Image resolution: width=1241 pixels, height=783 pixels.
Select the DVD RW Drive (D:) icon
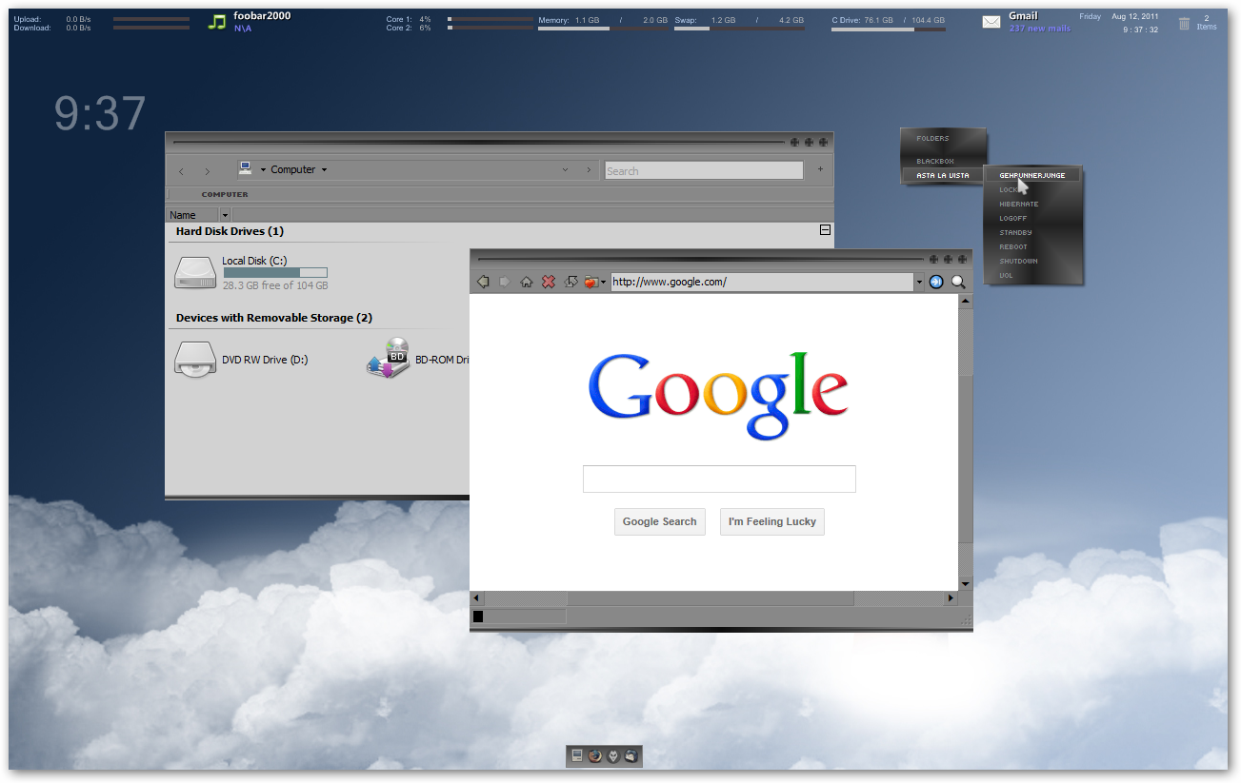click(x=195, y=360)
